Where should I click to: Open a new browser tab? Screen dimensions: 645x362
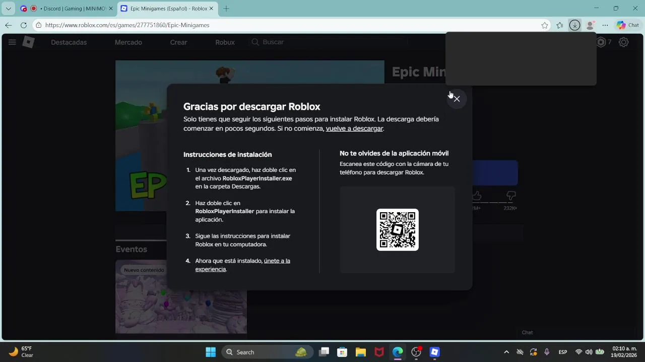point(226,9)
